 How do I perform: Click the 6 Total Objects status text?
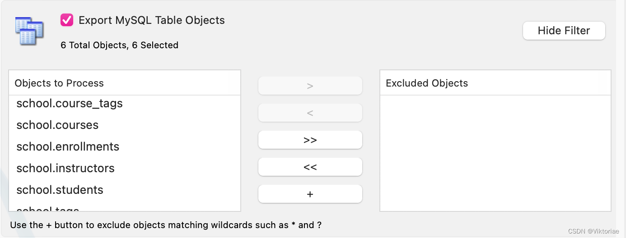(x=120, y=45)
